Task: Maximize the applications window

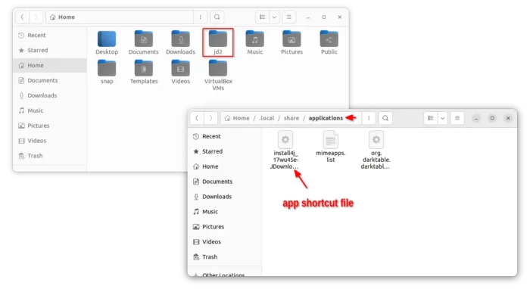Action: point(492,118)
